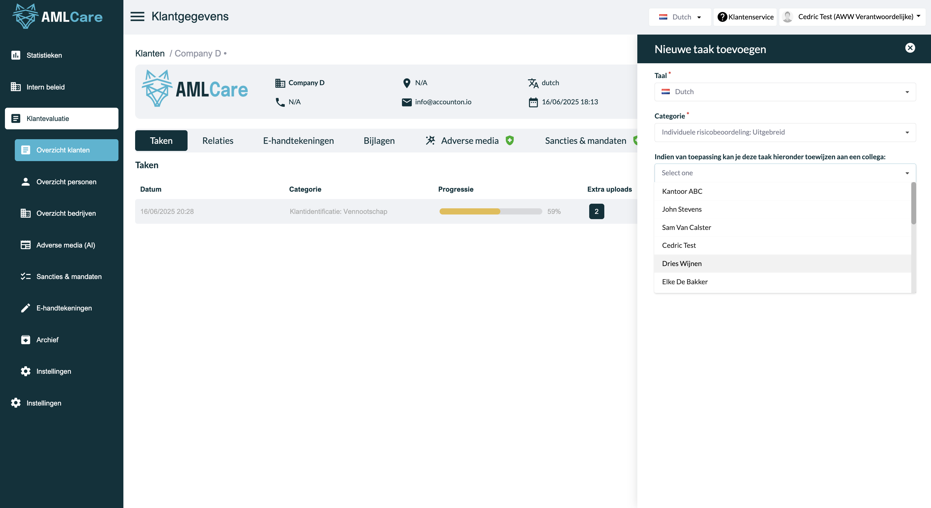
Task: Open the Categorie dropdown
Action: point(785,132)
